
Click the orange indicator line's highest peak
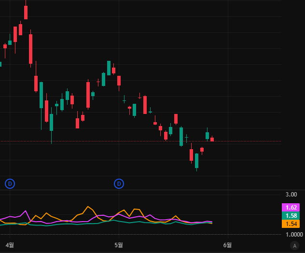click(x=88, y=207)
